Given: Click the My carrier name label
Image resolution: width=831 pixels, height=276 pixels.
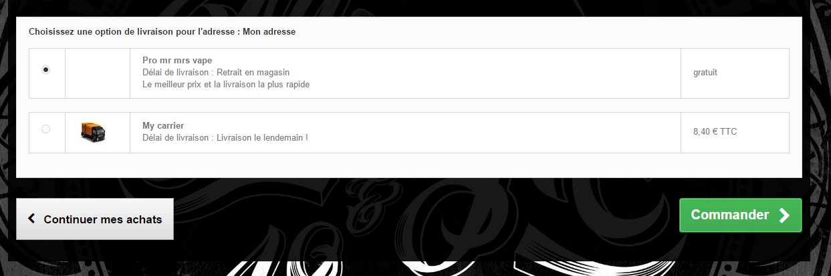Looking at the screenshot, I should click(163, 125).
